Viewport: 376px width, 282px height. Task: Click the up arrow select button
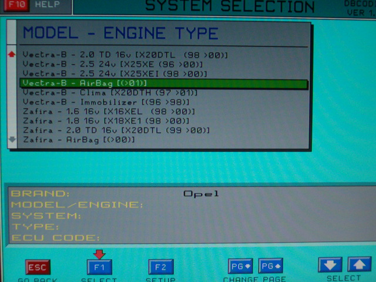[x=359, y=264]
